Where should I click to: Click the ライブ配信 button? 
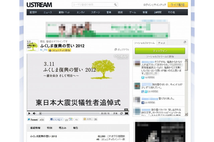(x=178, y=5)
